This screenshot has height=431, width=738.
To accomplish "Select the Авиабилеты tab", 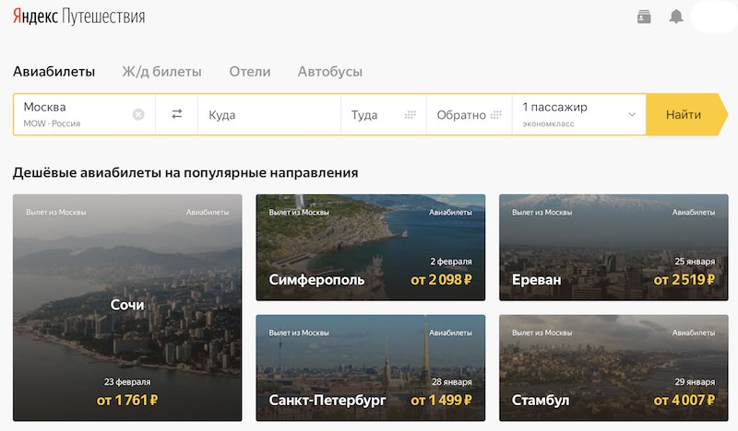I will click(x=54, y=72).
